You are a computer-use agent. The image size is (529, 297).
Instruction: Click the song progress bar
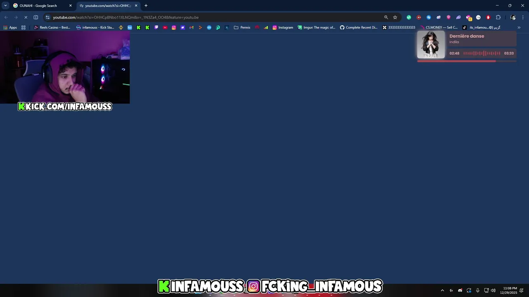pyautogui.click(x=467, y=61)
